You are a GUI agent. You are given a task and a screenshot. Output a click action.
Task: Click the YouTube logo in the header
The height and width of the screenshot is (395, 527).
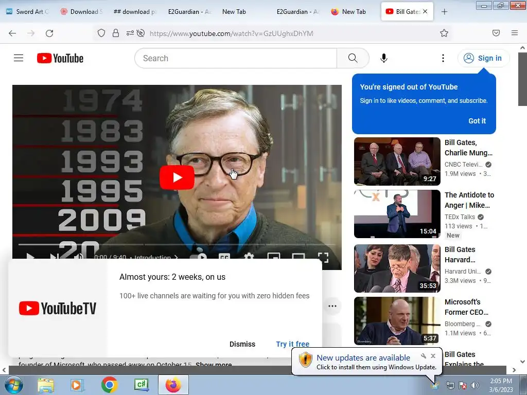tap(60, 58)
